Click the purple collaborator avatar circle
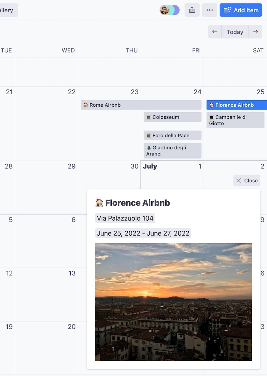The image size is (267, 376). [176, 10]
